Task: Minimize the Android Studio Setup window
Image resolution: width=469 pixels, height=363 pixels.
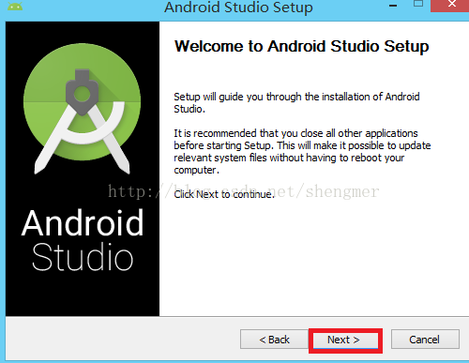Action: [x=393, y=6]
